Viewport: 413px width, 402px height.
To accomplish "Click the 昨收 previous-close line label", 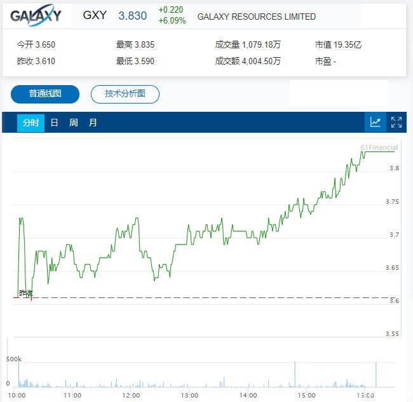I will click(26, 293).
